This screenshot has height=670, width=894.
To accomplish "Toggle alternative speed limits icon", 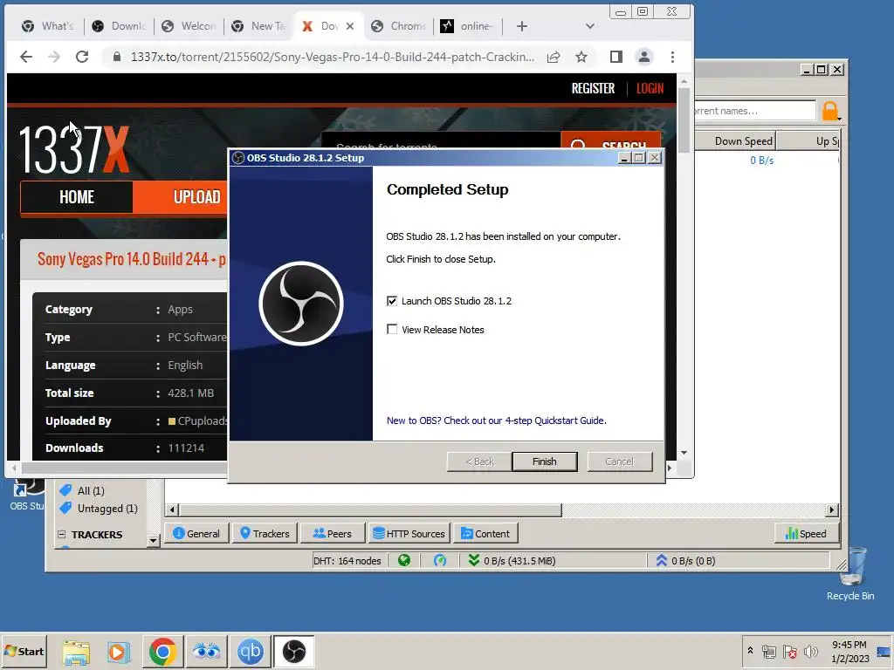I will pyautogui.click(x=440, y=561).
